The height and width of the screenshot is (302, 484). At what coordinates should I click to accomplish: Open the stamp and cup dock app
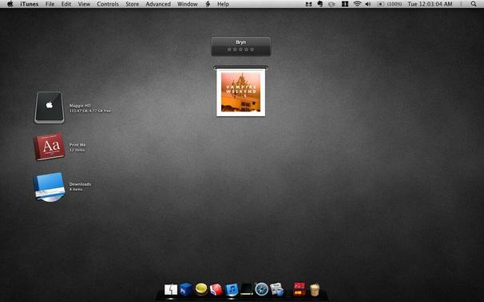(x=277, y=290)
